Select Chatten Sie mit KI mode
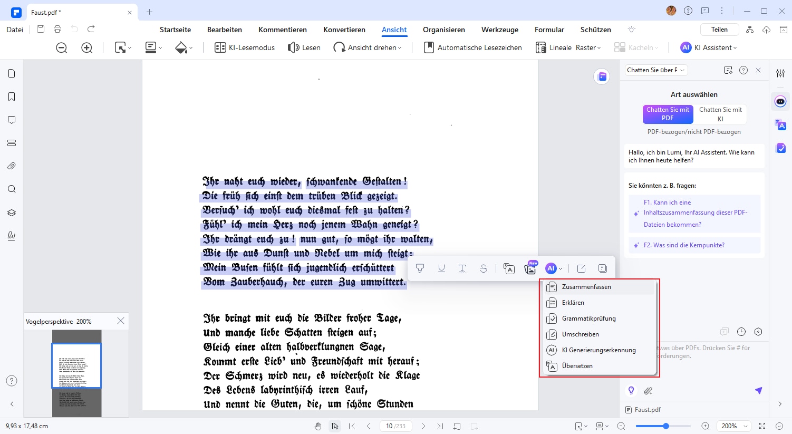 [720, 114]
